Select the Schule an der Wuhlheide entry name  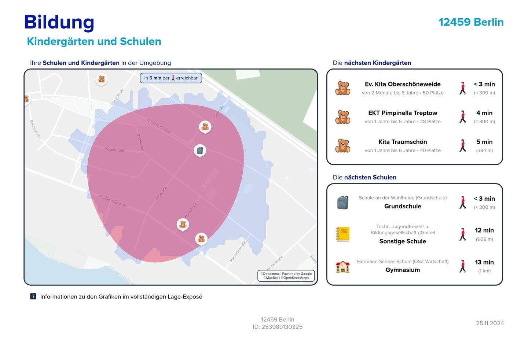click(x=403, y=198)
